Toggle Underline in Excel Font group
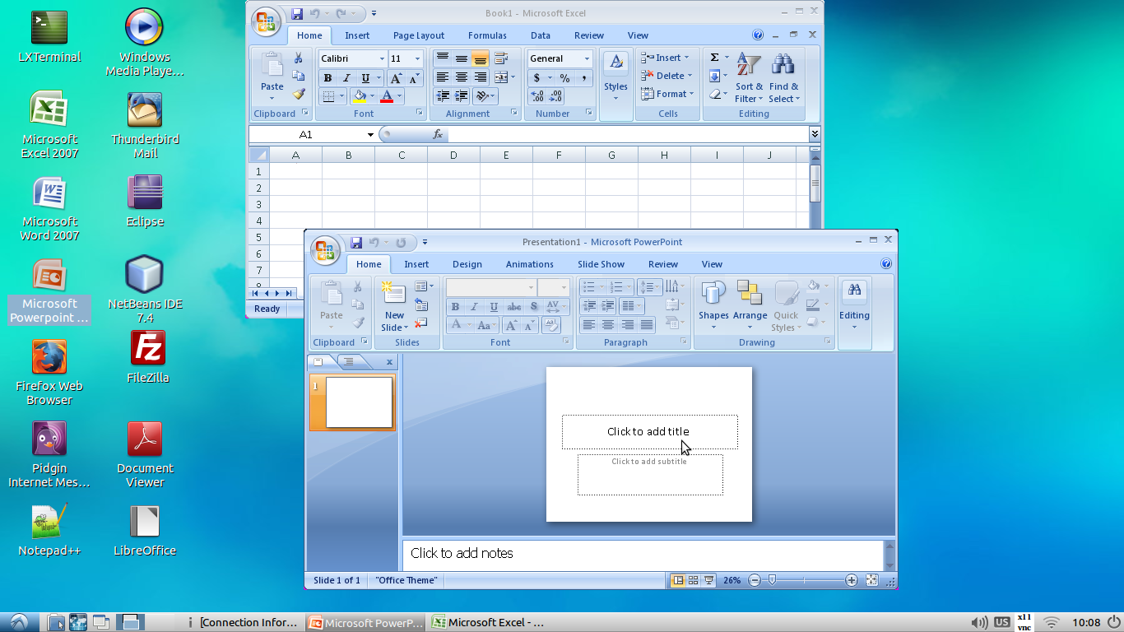The image size is (1124, 632). 365,78
